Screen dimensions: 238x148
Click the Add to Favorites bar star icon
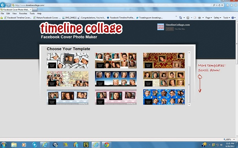pyautogui.click(x=2, y=18)
